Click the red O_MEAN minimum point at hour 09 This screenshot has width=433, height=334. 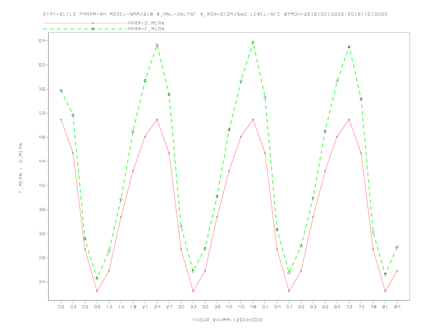(x=97, y=291)
